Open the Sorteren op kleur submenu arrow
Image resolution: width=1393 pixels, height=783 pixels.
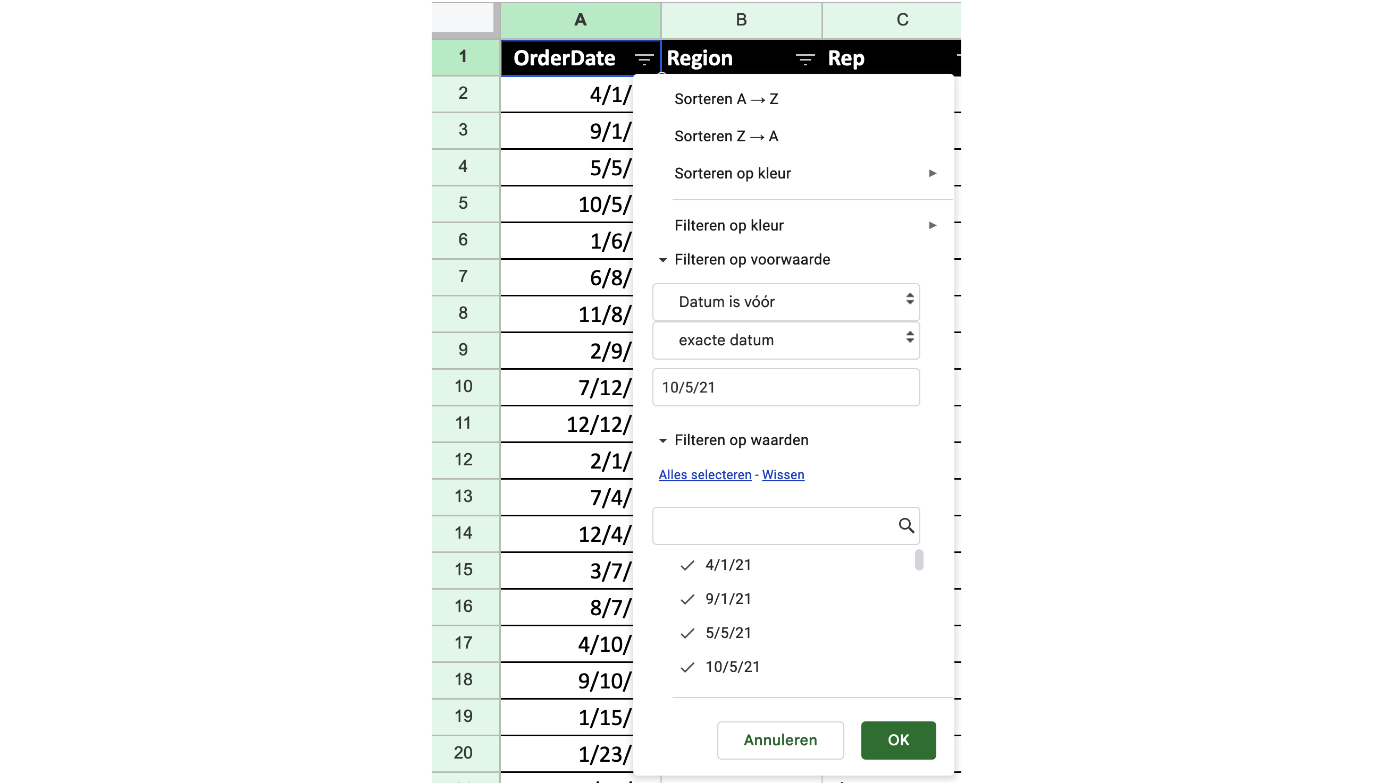[x=932, y=174]
